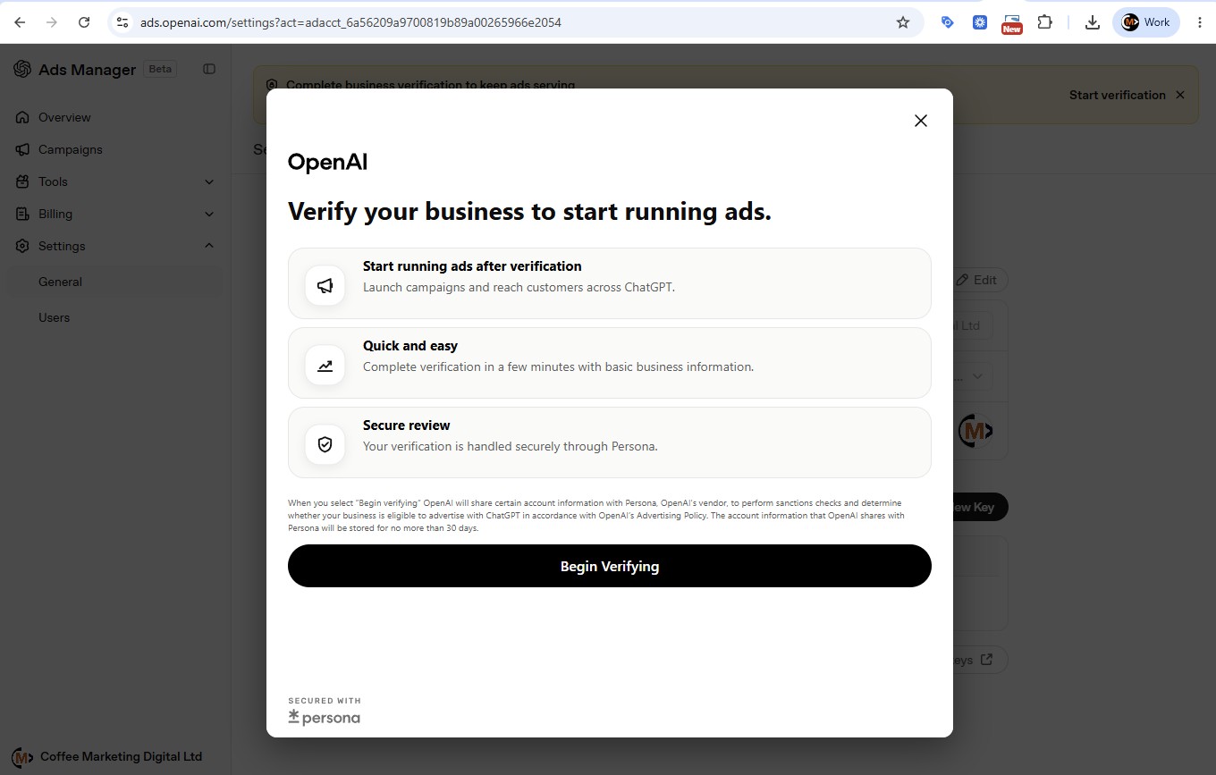Click the Tools briefcase icon
The width and height of the screenshot is (1216, 775).
point(22,181)
